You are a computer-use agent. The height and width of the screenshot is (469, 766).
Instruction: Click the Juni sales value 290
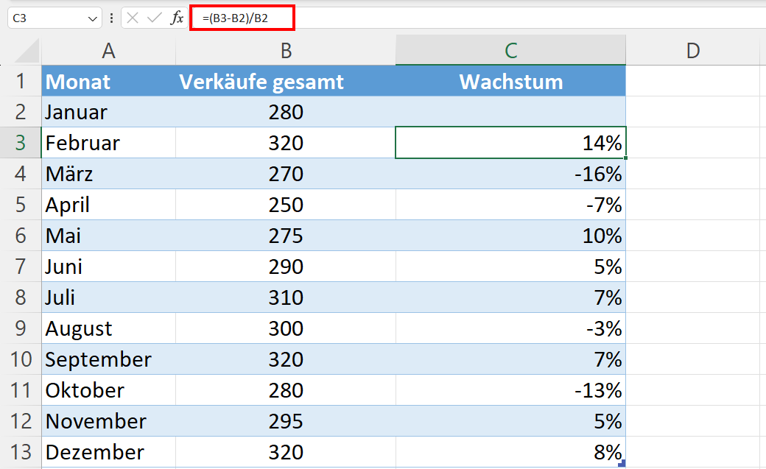coord(286,267)
